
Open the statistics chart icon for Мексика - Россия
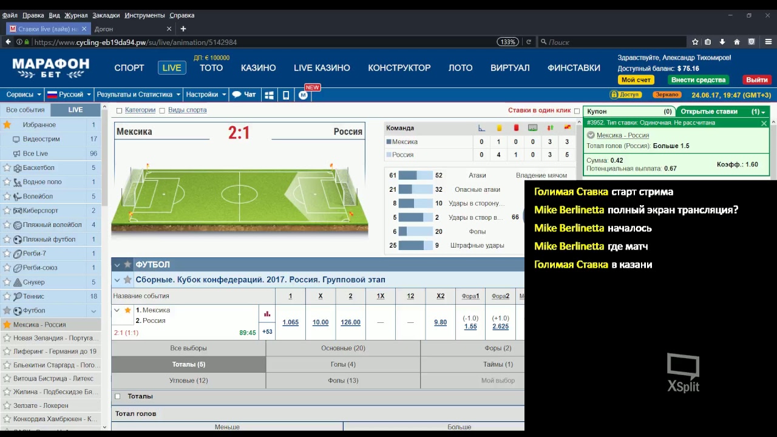tap(267, 314)
